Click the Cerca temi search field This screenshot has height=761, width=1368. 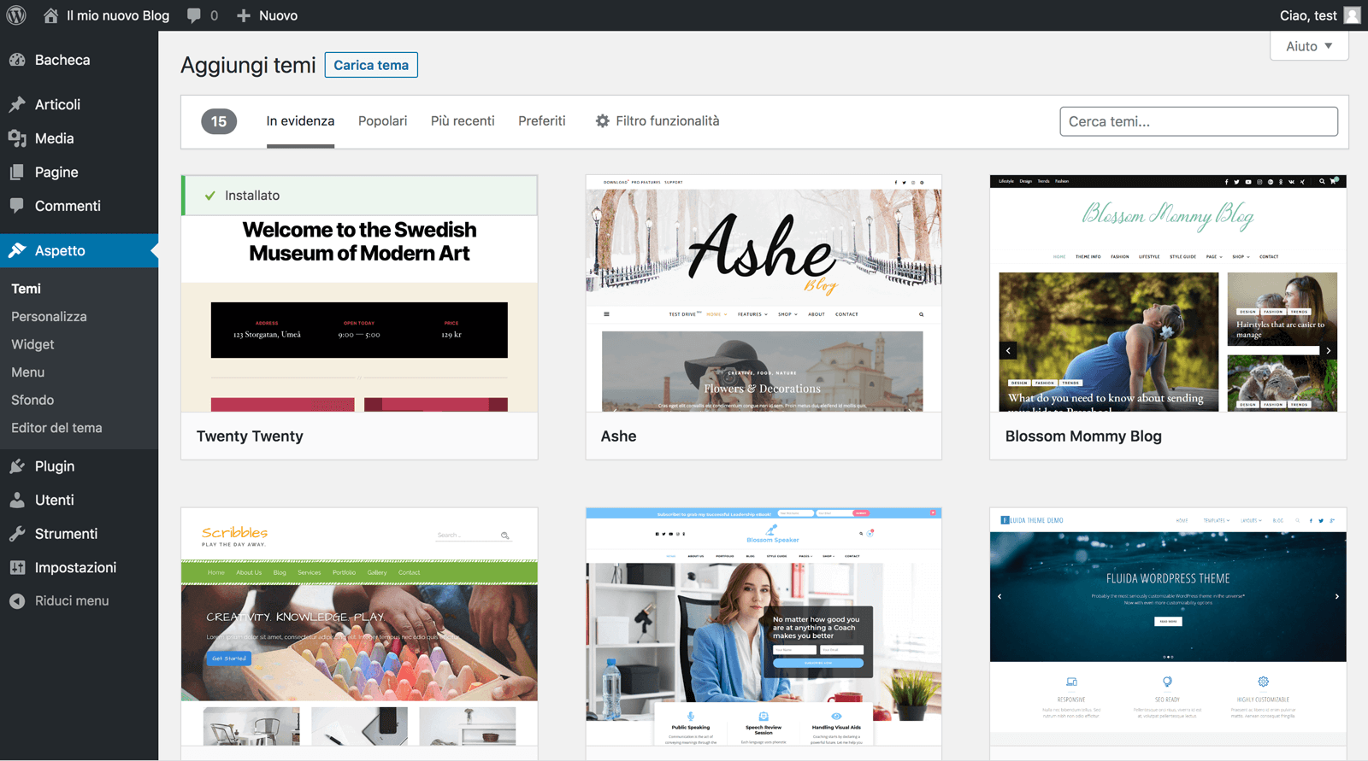click(x=1199, y=121)
